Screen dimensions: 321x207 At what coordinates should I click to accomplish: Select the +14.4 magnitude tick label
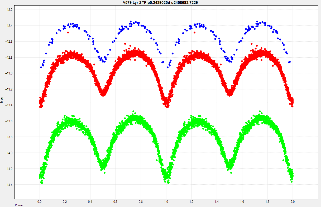click(x=9, y=185)
